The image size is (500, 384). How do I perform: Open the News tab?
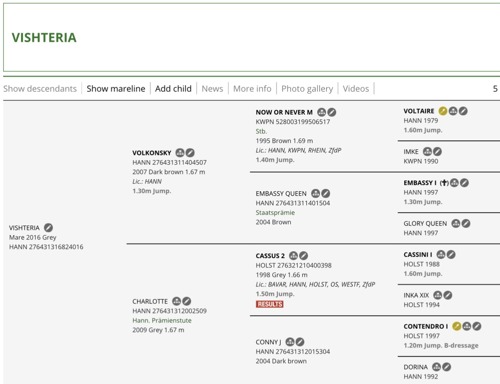[212, 89]
